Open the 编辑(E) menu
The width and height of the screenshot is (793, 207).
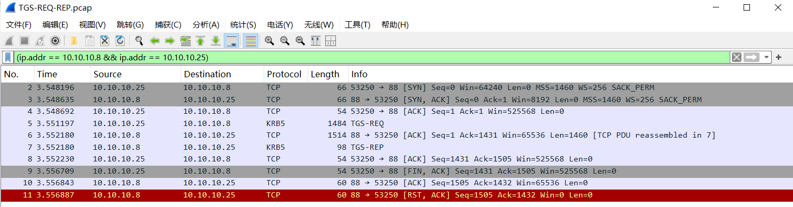click(x=55, y=25)
